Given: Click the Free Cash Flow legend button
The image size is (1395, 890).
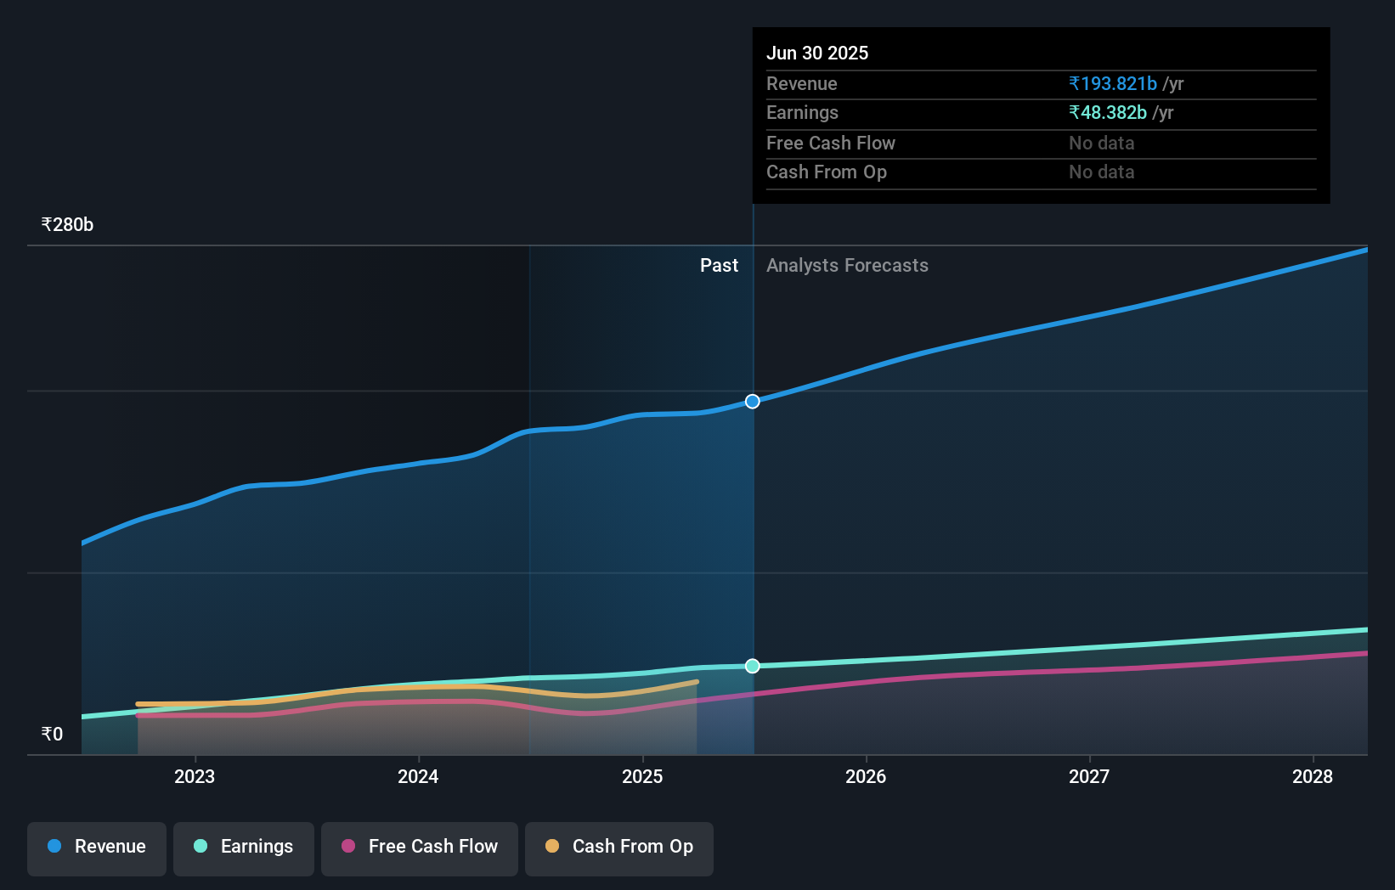Looking at the screenshot, I should (x=419, y=848).
